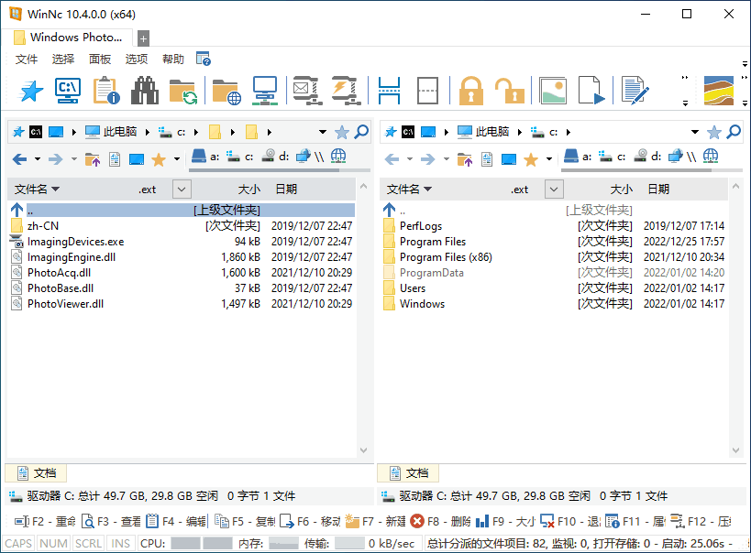Toggle the CAPS status indicator

pos(18,544)
